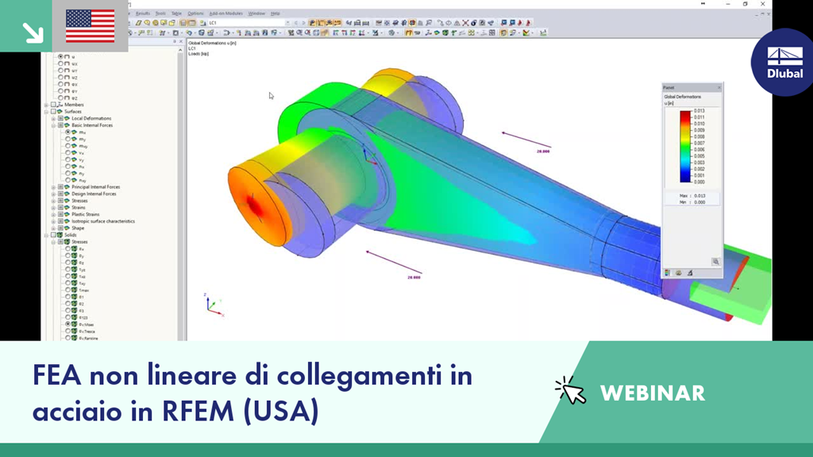Image resolution: width=813 pixels, height=457 pixels.
Task: Toggle the Basic Internal Forces checkbox
Action: click(60, 125)
